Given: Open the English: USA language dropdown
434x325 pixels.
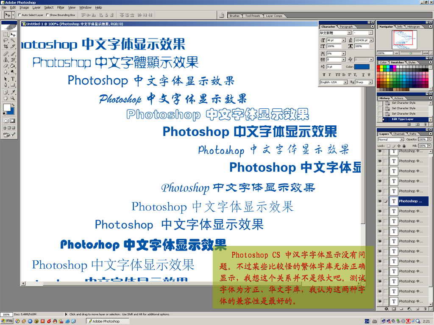Looking at the screenshot, I should click(345, 82).
